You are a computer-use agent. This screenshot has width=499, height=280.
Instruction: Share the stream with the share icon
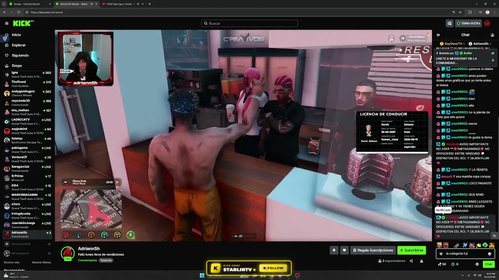tap(411, 261)
